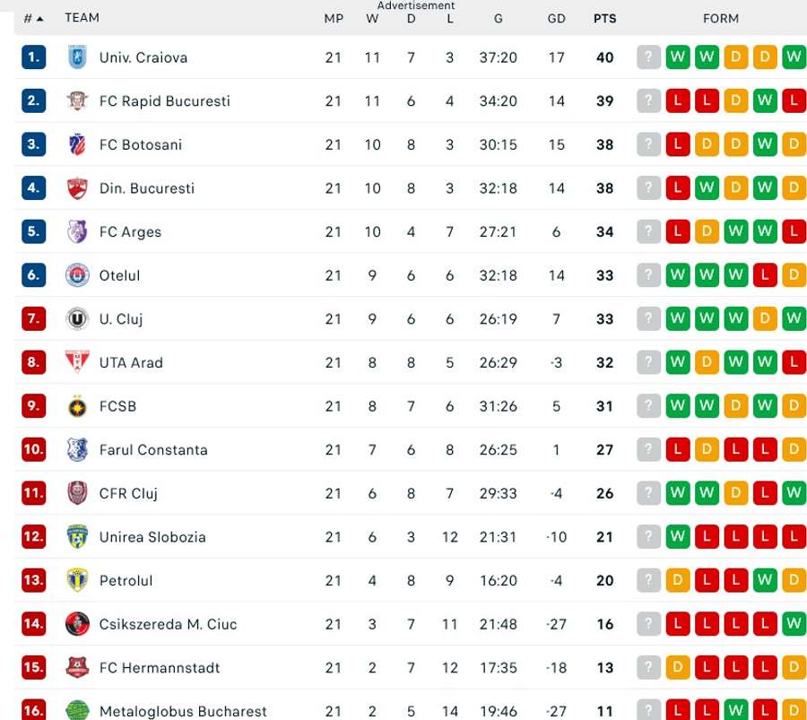Open the U. Cluj team link
The image size is (807, 720).
pos(121,319)
